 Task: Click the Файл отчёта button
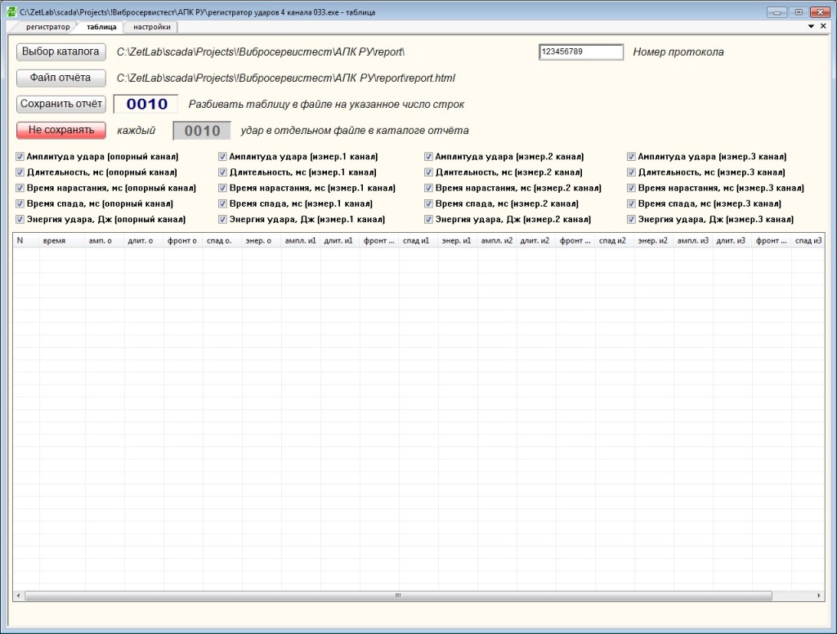coord(60,78)
